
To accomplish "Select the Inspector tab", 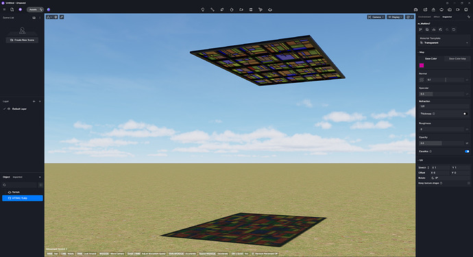I will point(447,17).
